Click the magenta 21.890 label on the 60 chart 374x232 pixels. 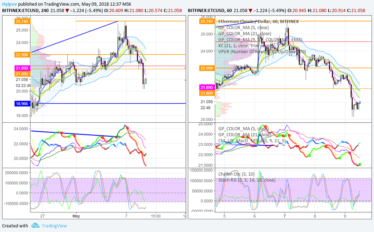(x=207, y=87)
